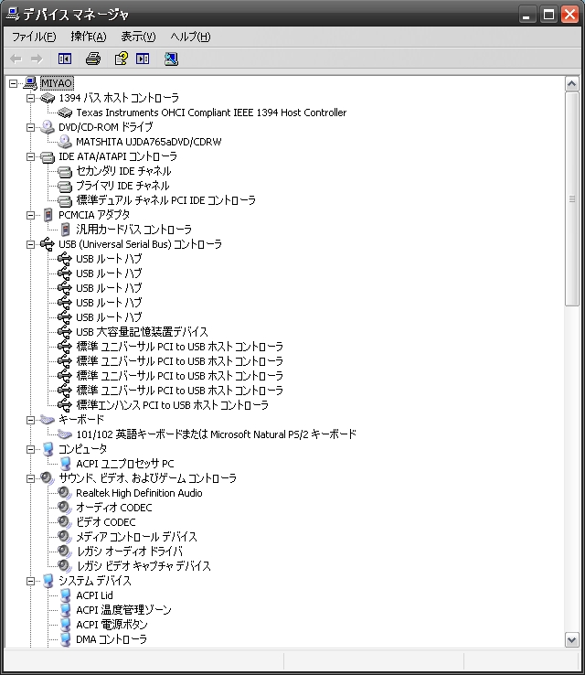Select ACPI 温度管理ゾーン
Image resolution: width=585 pixels, height=675 pixels.
click(123, 610)
